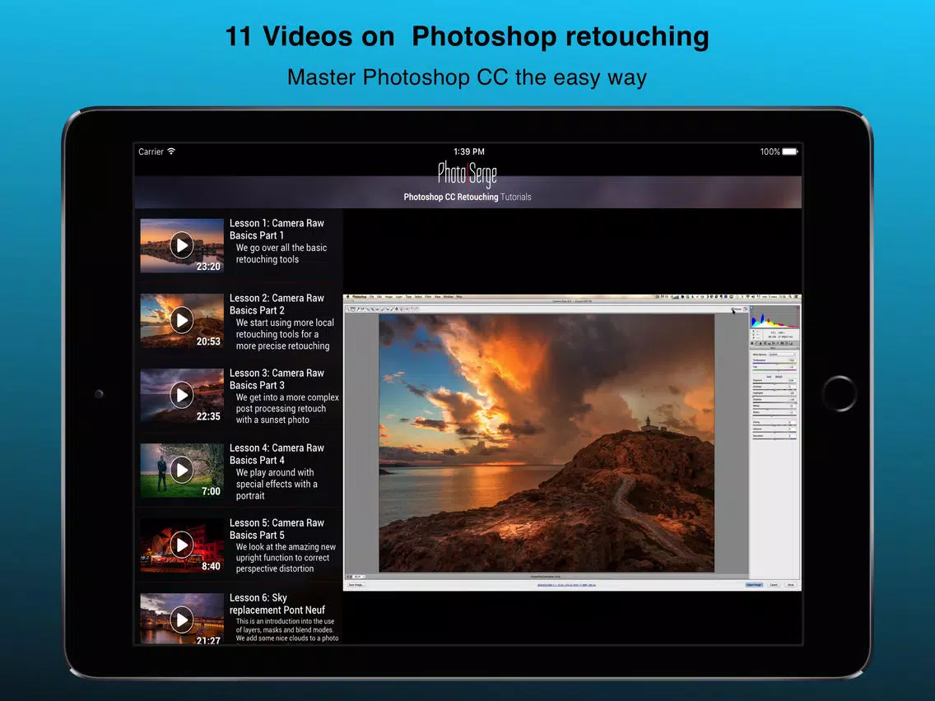Click the 23:20 duration label
This screenshot has height=701, width=935.
(x=208, y=267)
